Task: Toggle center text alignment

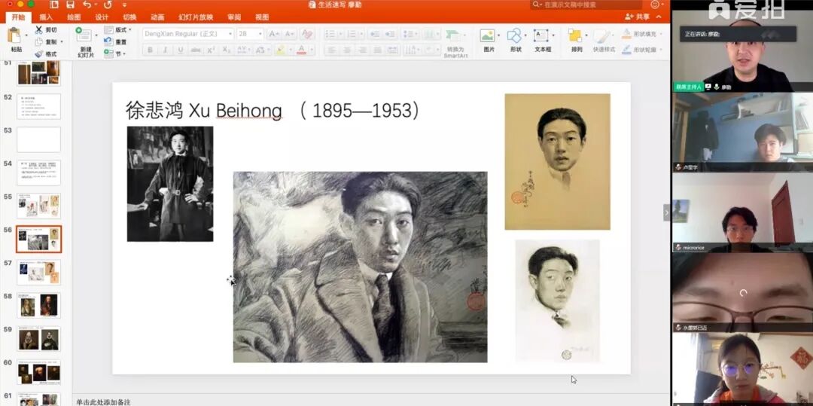Action: (x=347, y=50)
